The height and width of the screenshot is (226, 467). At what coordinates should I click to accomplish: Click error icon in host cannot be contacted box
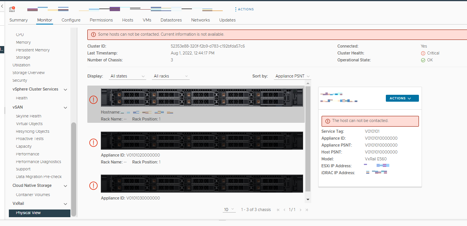tap(328, 121)
